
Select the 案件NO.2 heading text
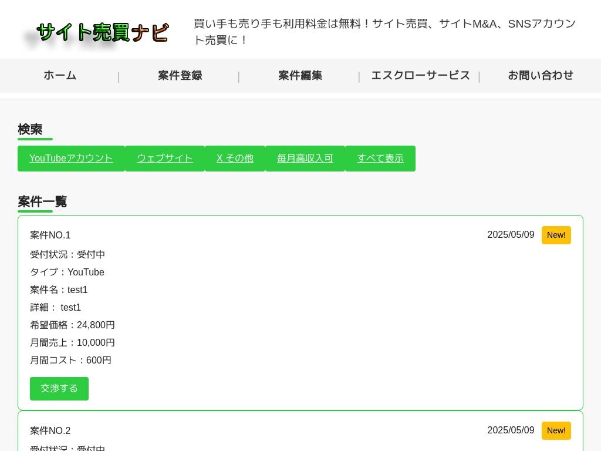point(50,430)
